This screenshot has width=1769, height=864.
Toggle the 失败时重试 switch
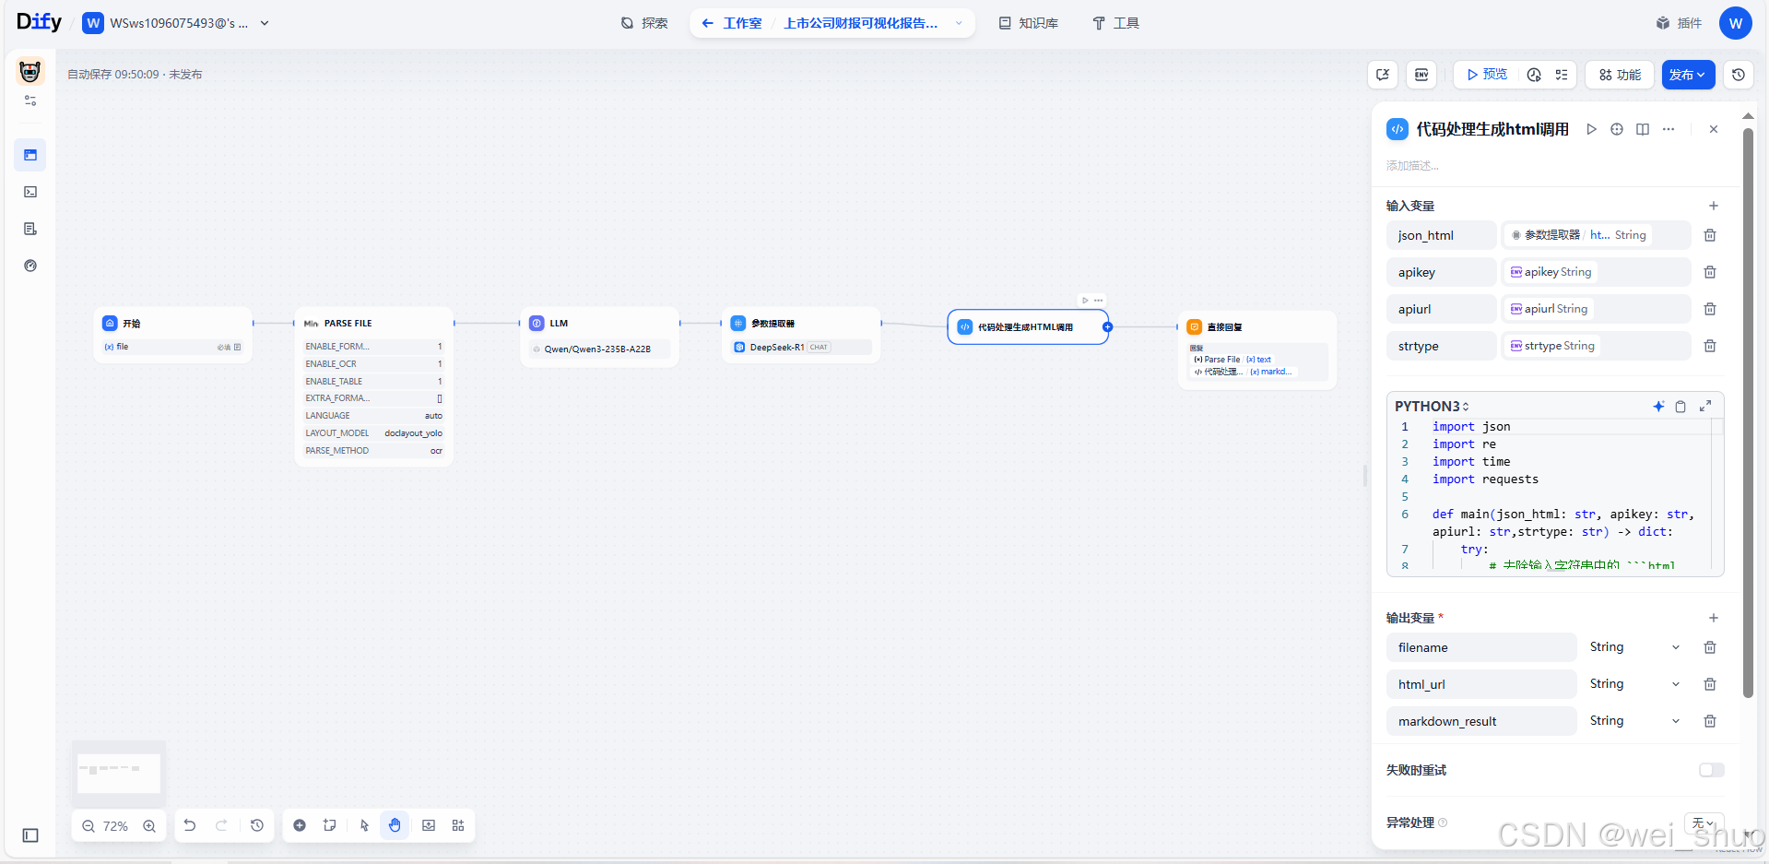tap(1712, 770)
